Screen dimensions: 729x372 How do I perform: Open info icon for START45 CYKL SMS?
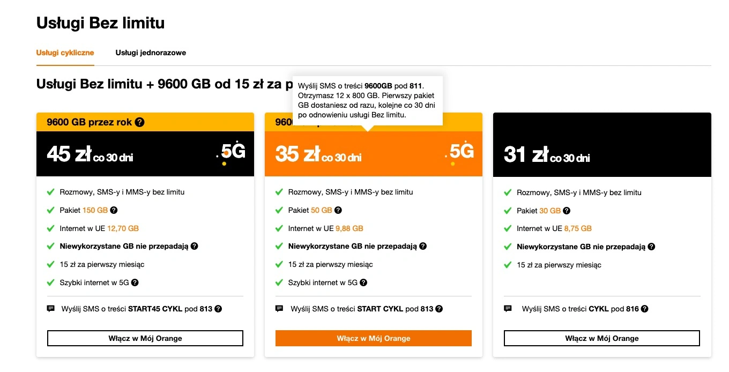218,309
